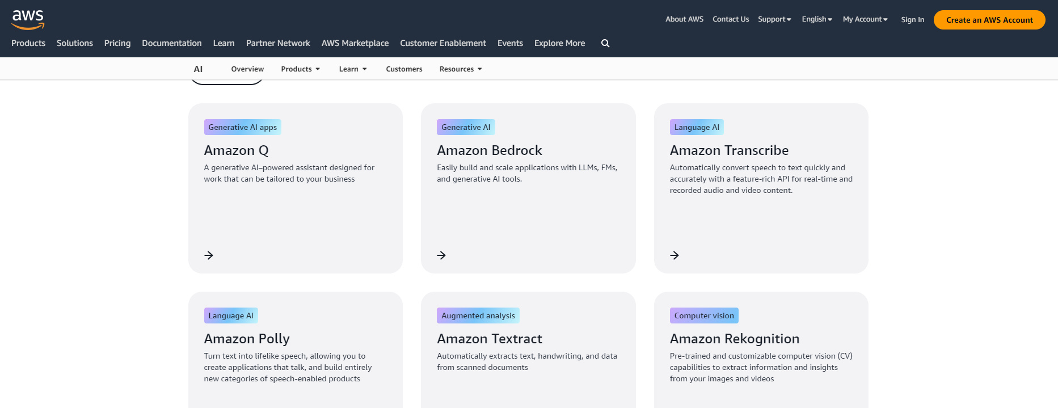This screenshot has width=1058, height=408.
Task: Select the Pricing menu item
Action: (x=117, y=43)
